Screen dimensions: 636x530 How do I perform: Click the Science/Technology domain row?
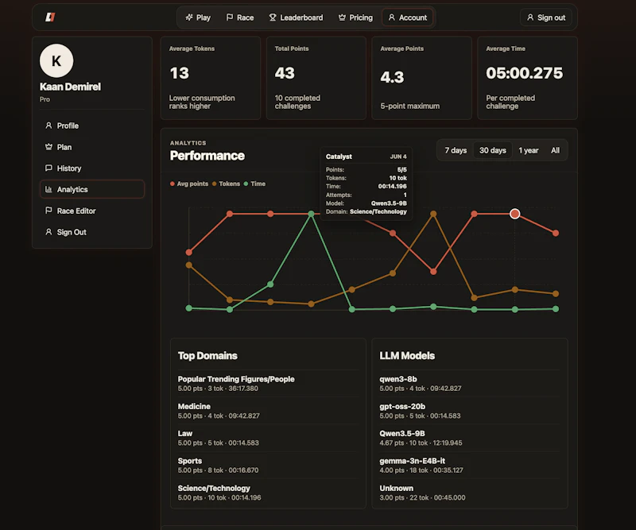click(268, 493)
